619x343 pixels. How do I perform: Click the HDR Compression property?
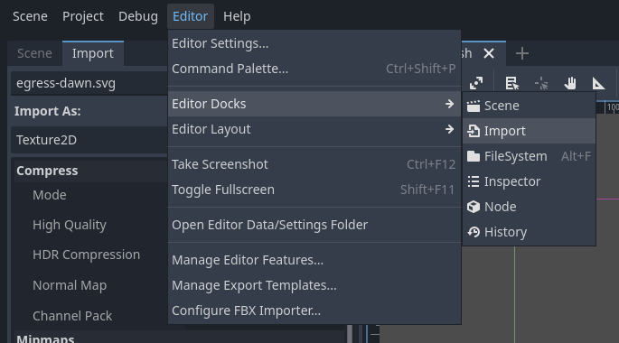coord(86,255)
